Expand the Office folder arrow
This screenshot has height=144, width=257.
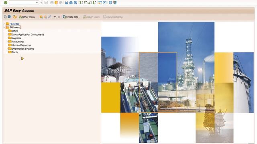pyautogui.click(x=7, y=31)
